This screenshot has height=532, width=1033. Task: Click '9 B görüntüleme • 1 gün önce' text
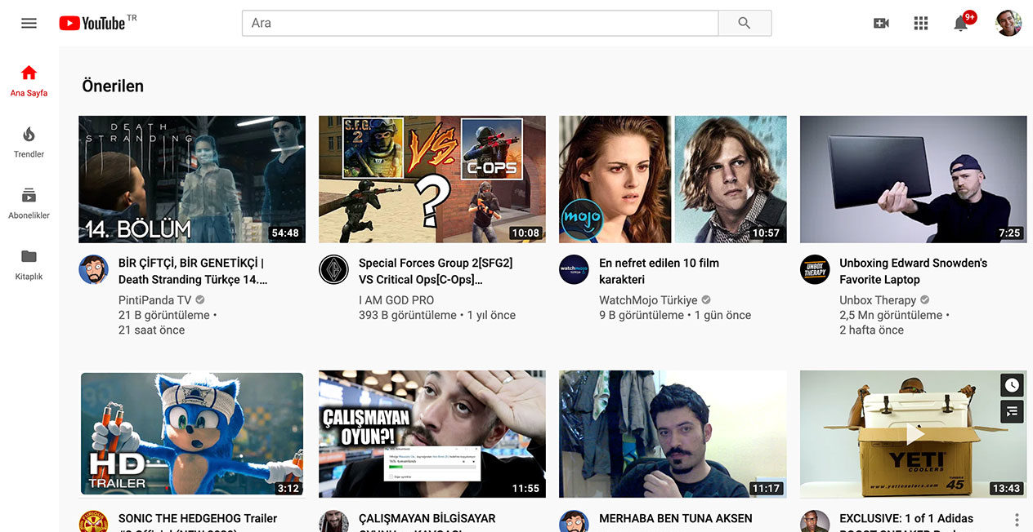point(675,315)
